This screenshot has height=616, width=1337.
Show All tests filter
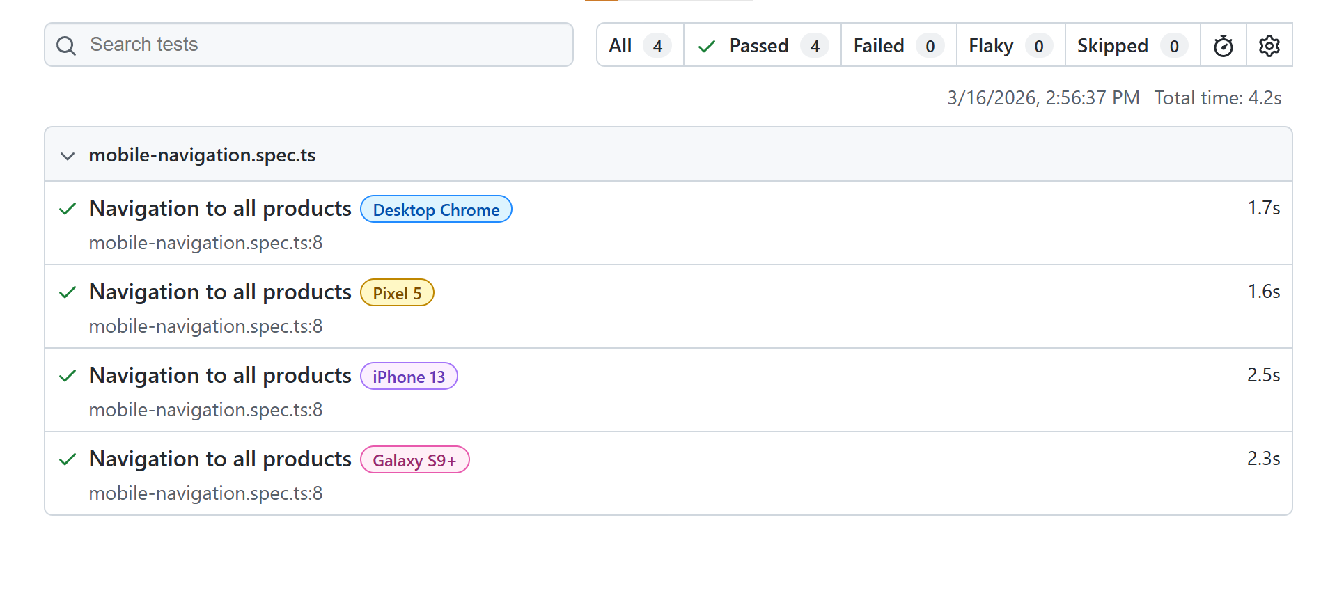pyautogui.click(x=639, y=46)
